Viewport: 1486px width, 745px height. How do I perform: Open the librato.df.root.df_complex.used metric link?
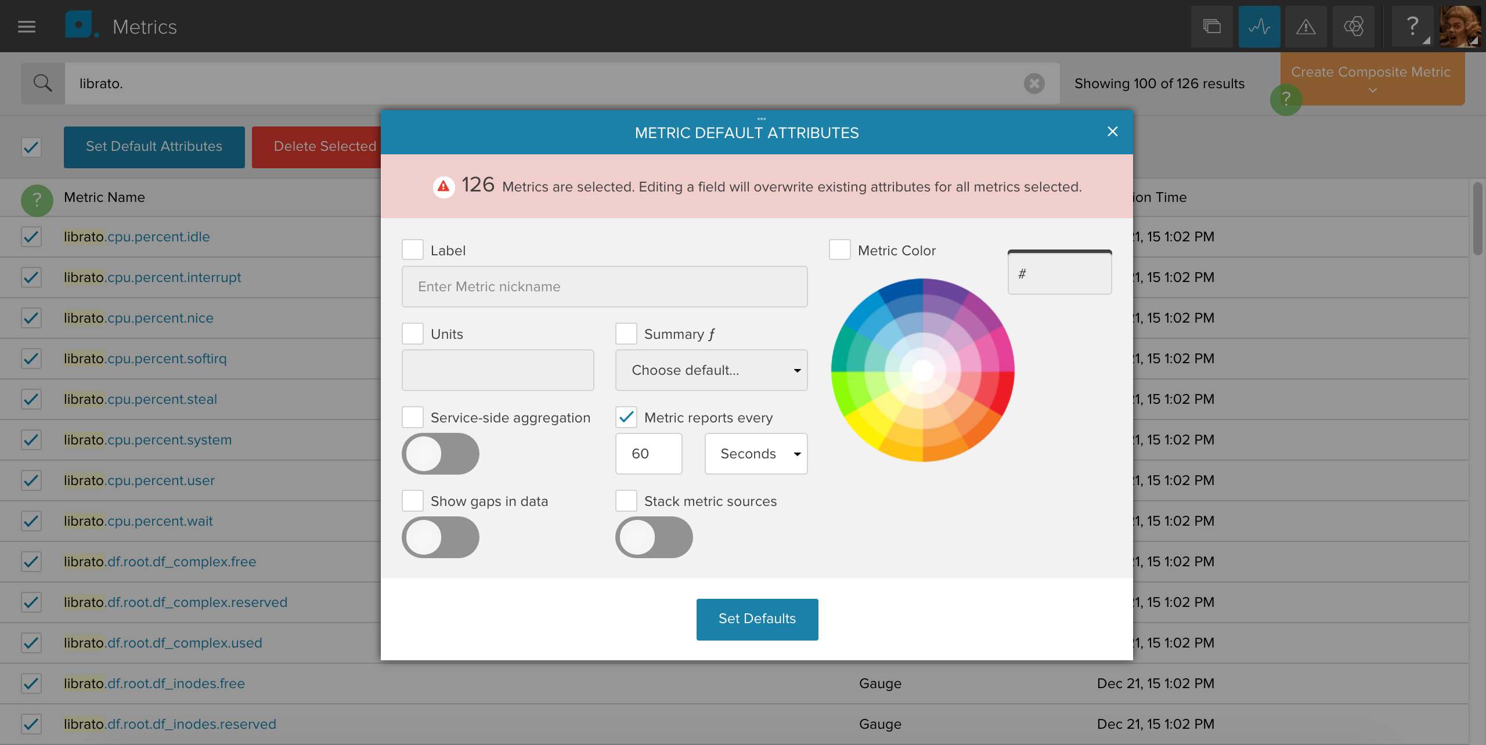tap(163, 643)
